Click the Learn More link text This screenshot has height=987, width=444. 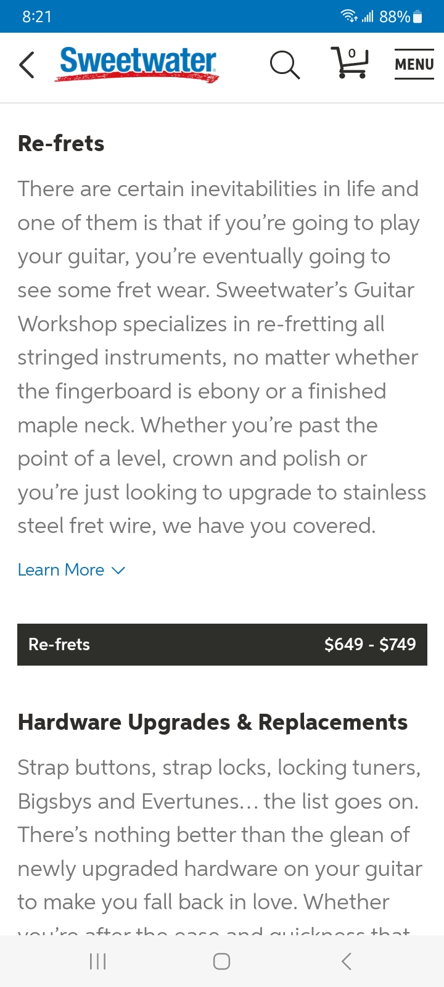point(61,570)
